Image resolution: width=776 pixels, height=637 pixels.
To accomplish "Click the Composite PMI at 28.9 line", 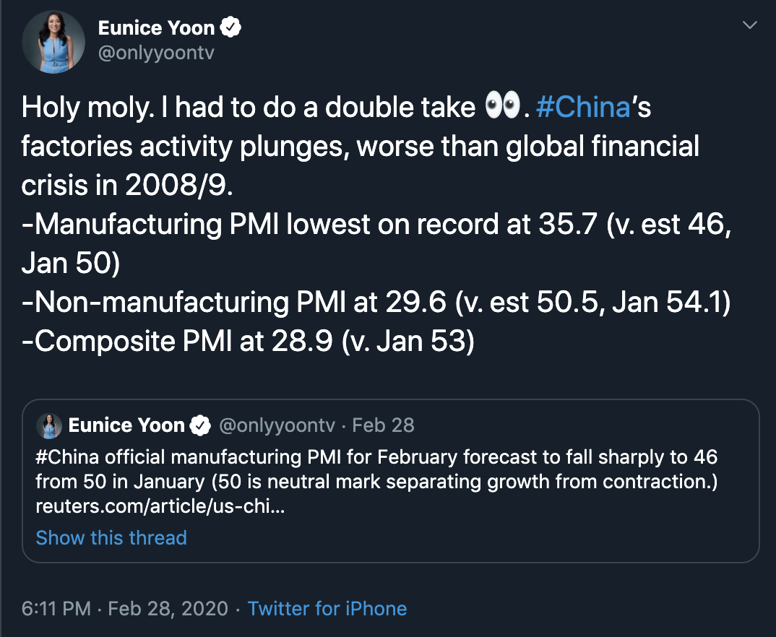I will (248, 342).
